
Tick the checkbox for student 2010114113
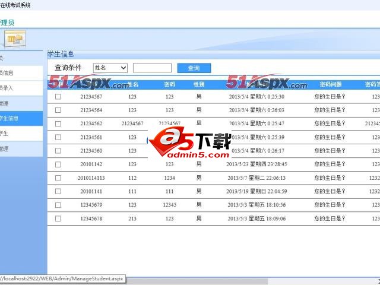(x=58, y=178)
